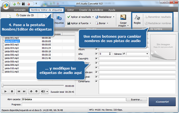Toggle the Álbum checkbox
The image size is (179, 113).
96,49
